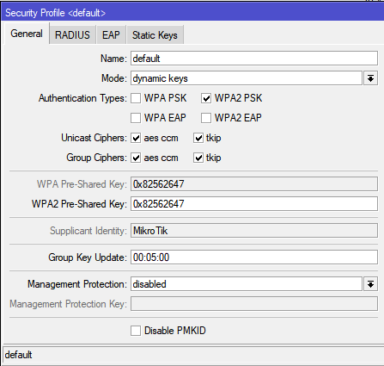Tick the WPA2 EAP checkbox
384x366 pixels.
206,118
